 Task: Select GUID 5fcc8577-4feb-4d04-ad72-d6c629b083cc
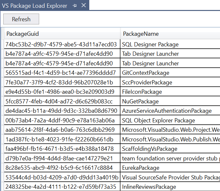62,101
